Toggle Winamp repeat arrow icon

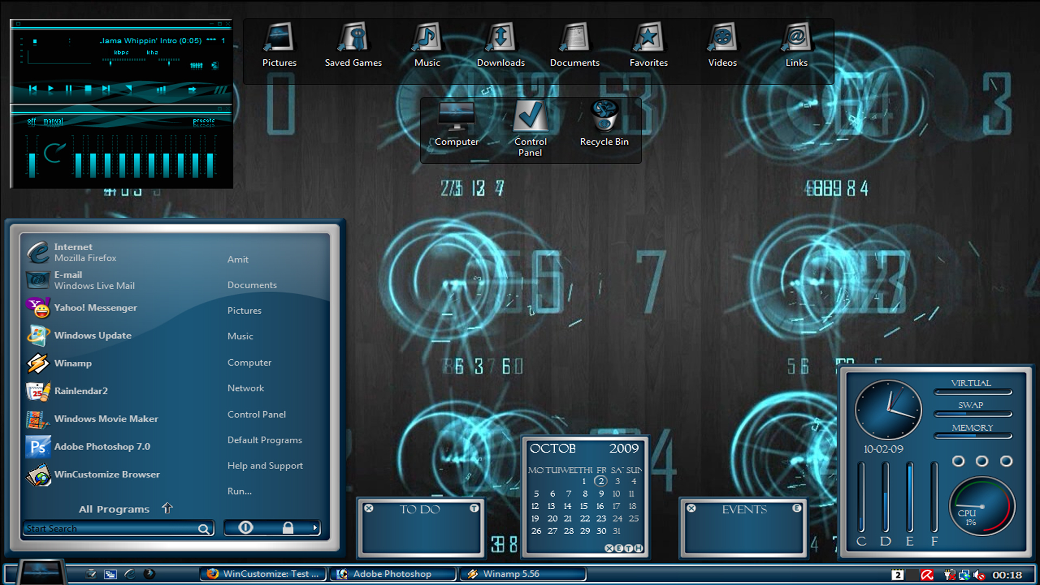(192, 90)
